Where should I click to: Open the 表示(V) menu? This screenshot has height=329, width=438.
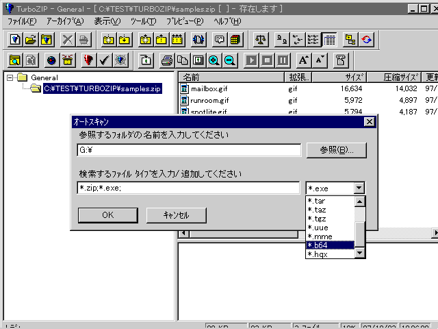coord(107,21)
